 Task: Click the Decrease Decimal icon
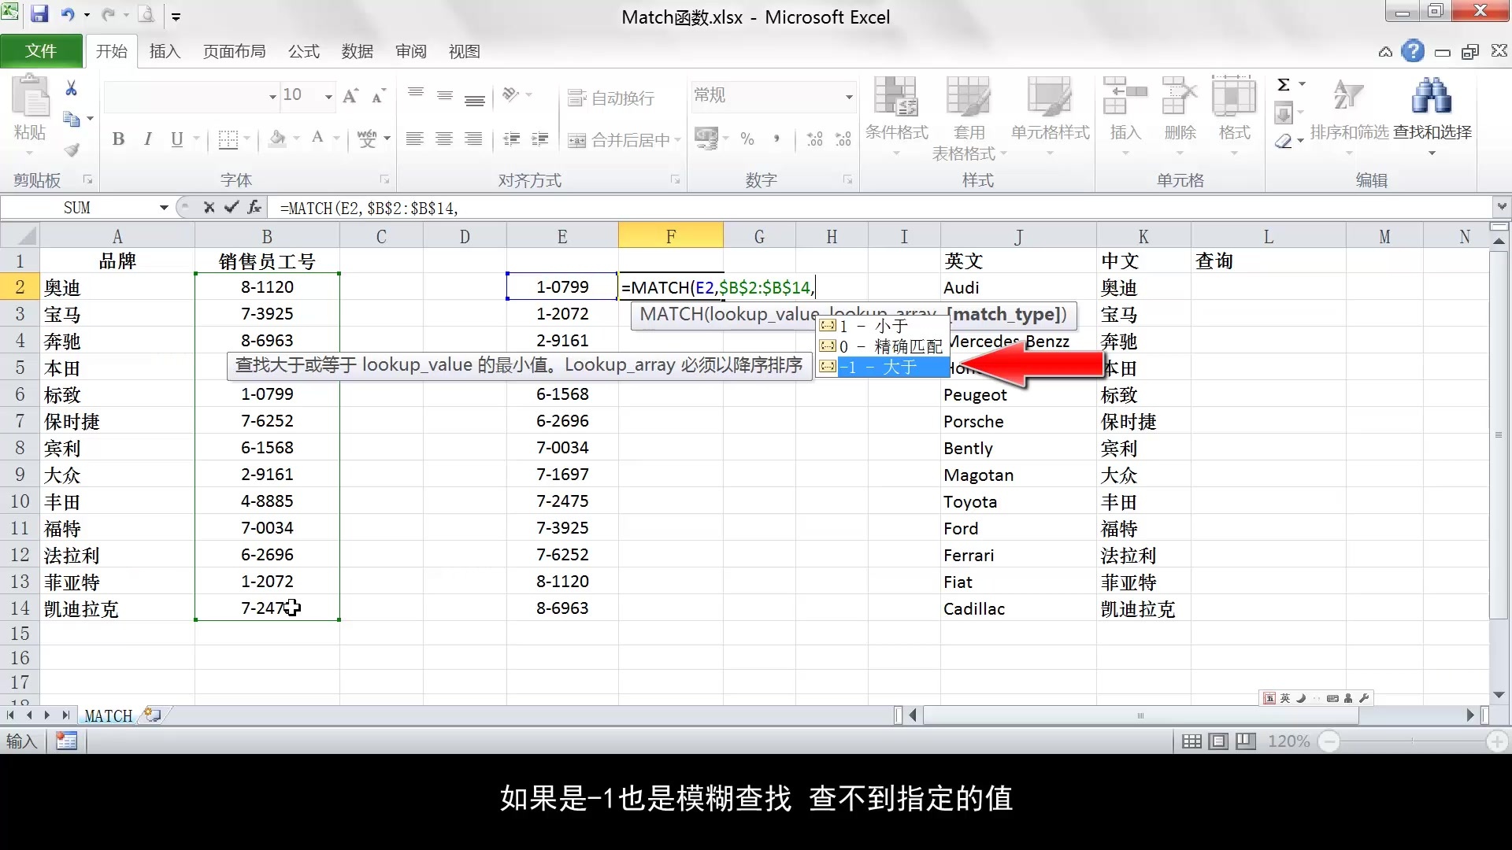coord(843,139)
